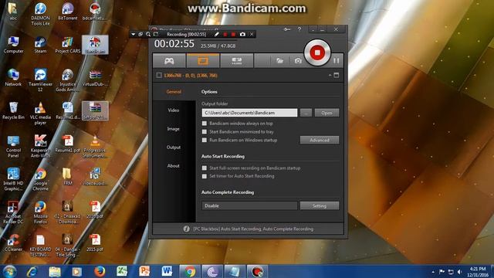Select Steam desktop shortcut

pyautogui.click(x=40, y=45)
